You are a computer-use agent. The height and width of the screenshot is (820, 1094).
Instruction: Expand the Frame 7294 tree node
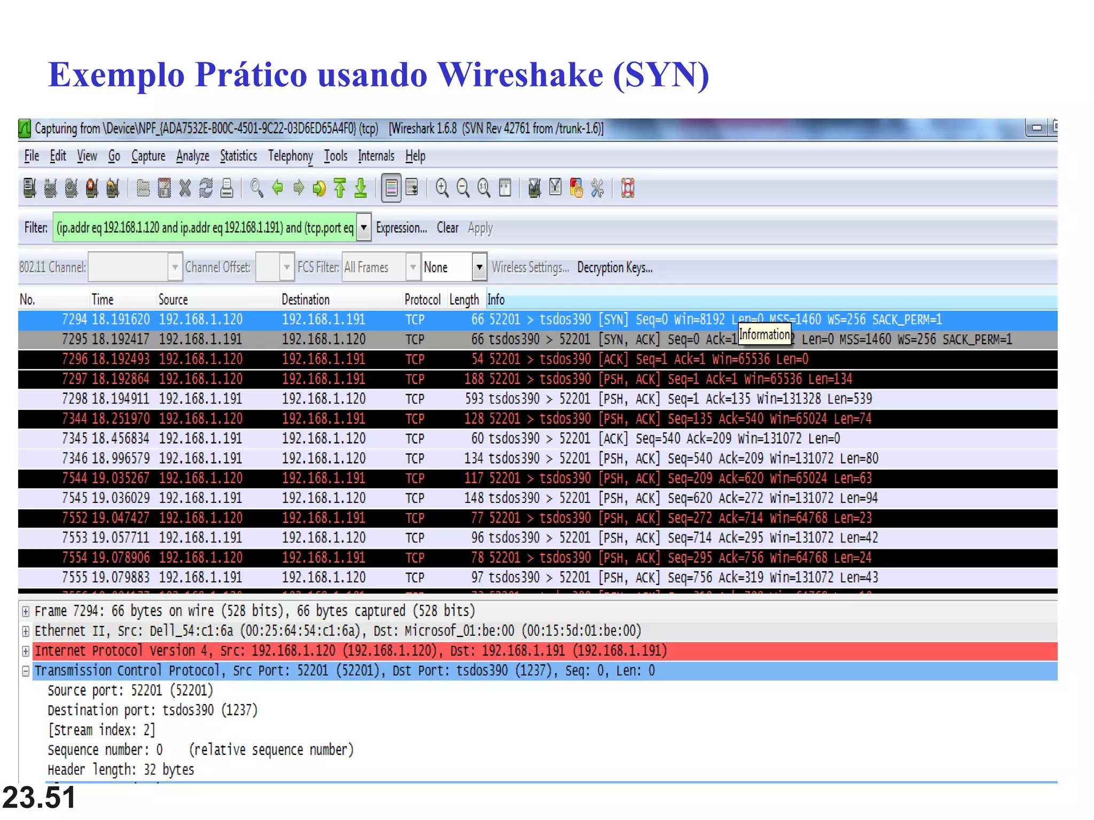pyautogui.click(x=25, y=611)
